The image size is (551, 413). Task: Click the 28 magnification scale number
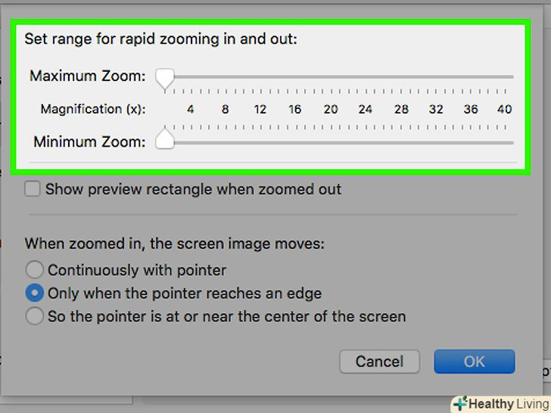(401, 109)
